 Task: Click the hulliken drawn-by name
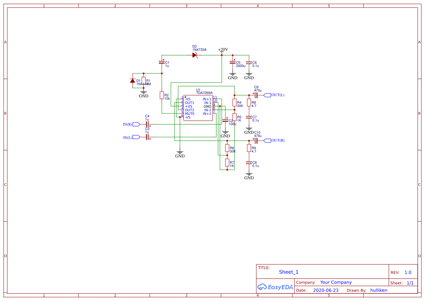tap(378, 290)
